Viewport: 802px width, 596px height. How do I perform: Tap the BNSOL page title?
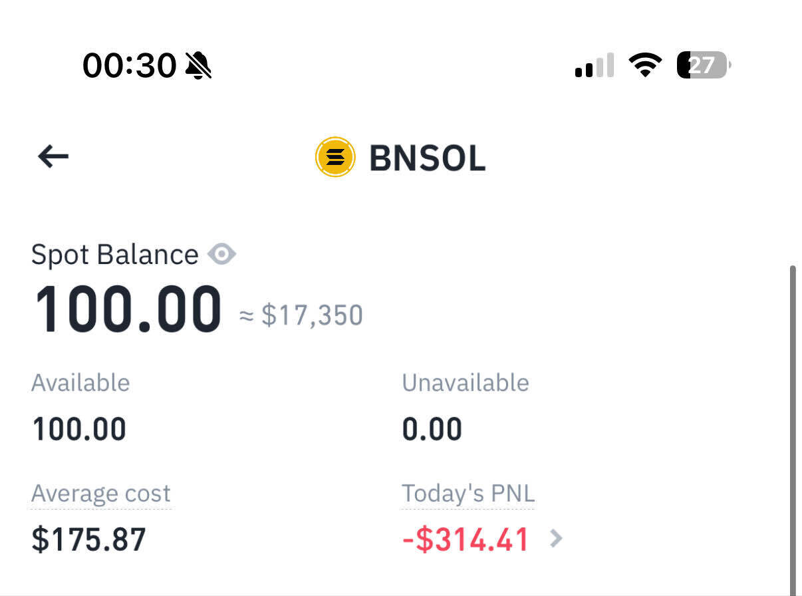427,158
